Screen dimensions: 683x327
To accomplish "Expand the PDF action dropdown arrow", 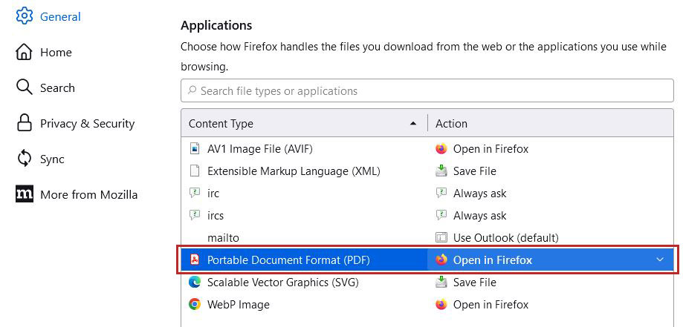I will [660, 260].
